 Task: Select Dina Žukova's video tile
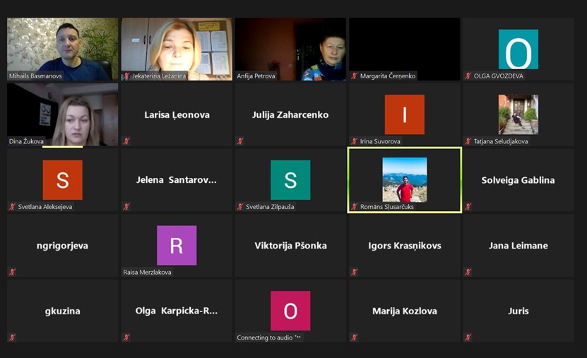[x=62, y=113]
